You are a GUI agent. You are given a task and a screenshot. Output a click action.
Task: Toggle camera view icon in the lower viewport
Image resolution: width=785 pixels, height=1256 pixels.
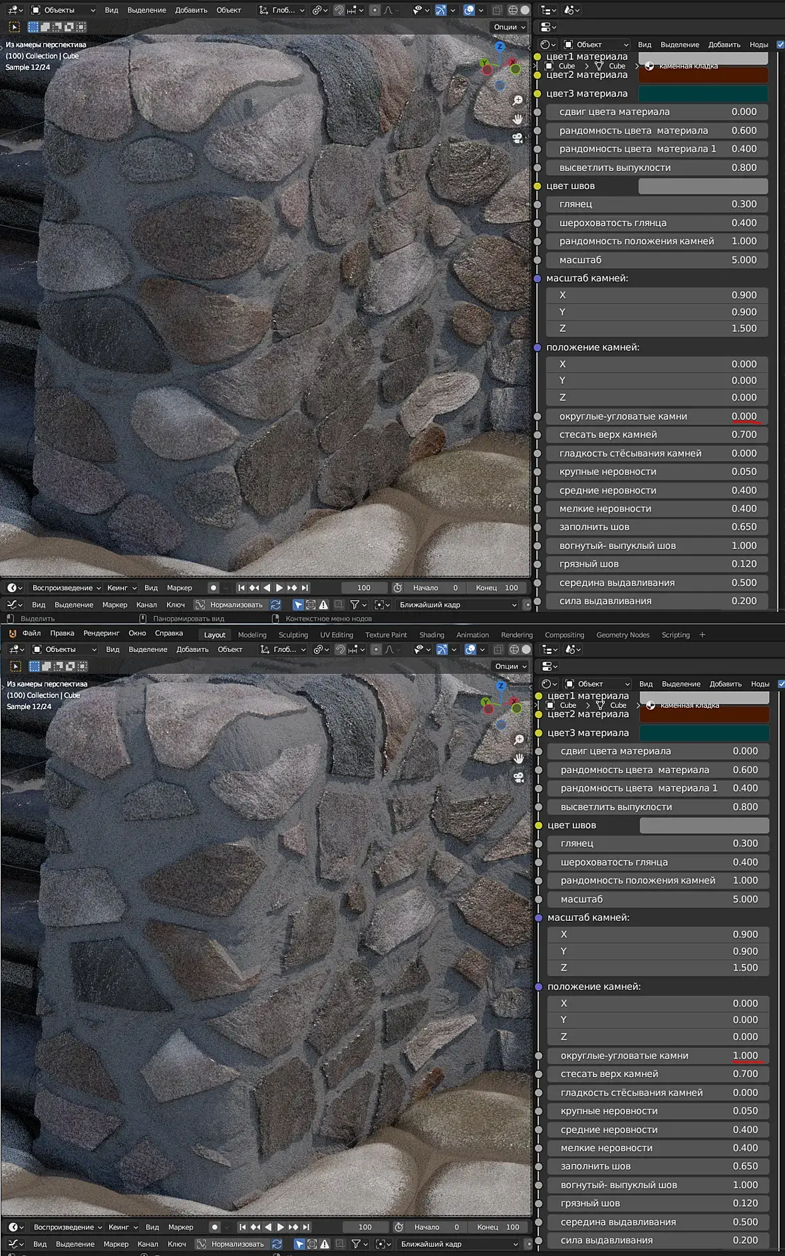pyautogui.click(x=518, y=777)
